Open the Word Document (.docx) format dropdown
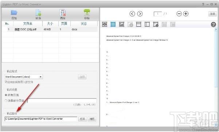Image resolution: width=219 pixels, height=132 pixels. pos(24,77)
